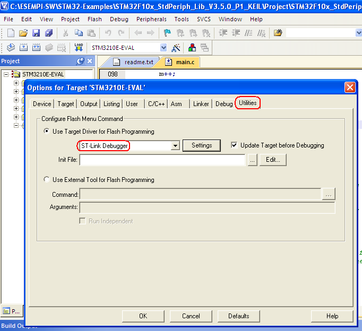This screenshot has width=362, height=331.
Task: Click the Edit... button for Init File
Action: coord(273,160)
